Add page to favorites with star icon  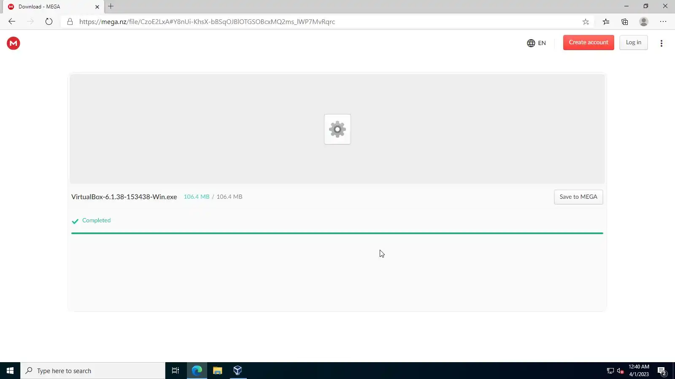pos(586,21)
